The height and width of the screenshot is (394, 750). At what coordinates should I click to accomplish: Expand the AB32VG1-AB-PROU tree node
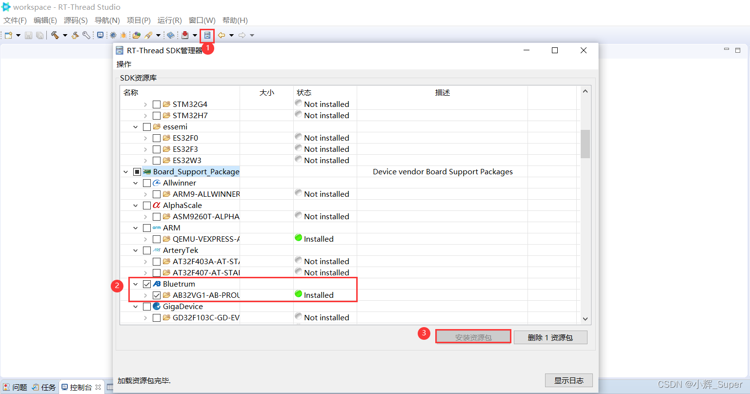(145, 295)
